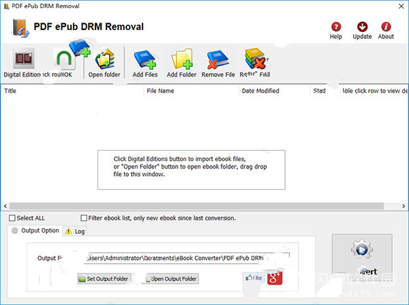Click the Add Folder icon
The height and width of the screenshot is (305, 409).
(x=182, y=59)
